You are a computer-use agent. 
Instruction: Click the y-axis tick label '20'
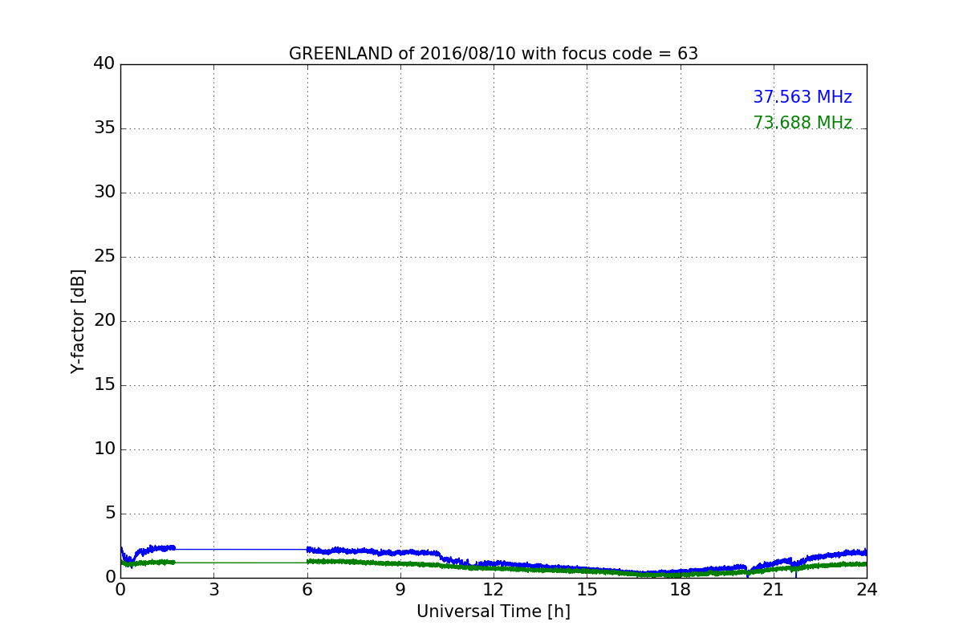pos(104,321)
